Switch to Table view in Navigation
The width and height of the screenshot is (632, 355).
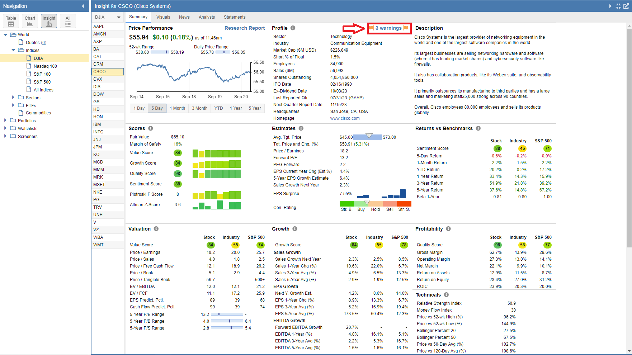[11, 21]
